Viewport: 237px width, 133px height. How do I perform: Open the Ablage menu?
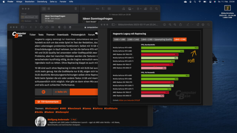[x=19, y=1]
